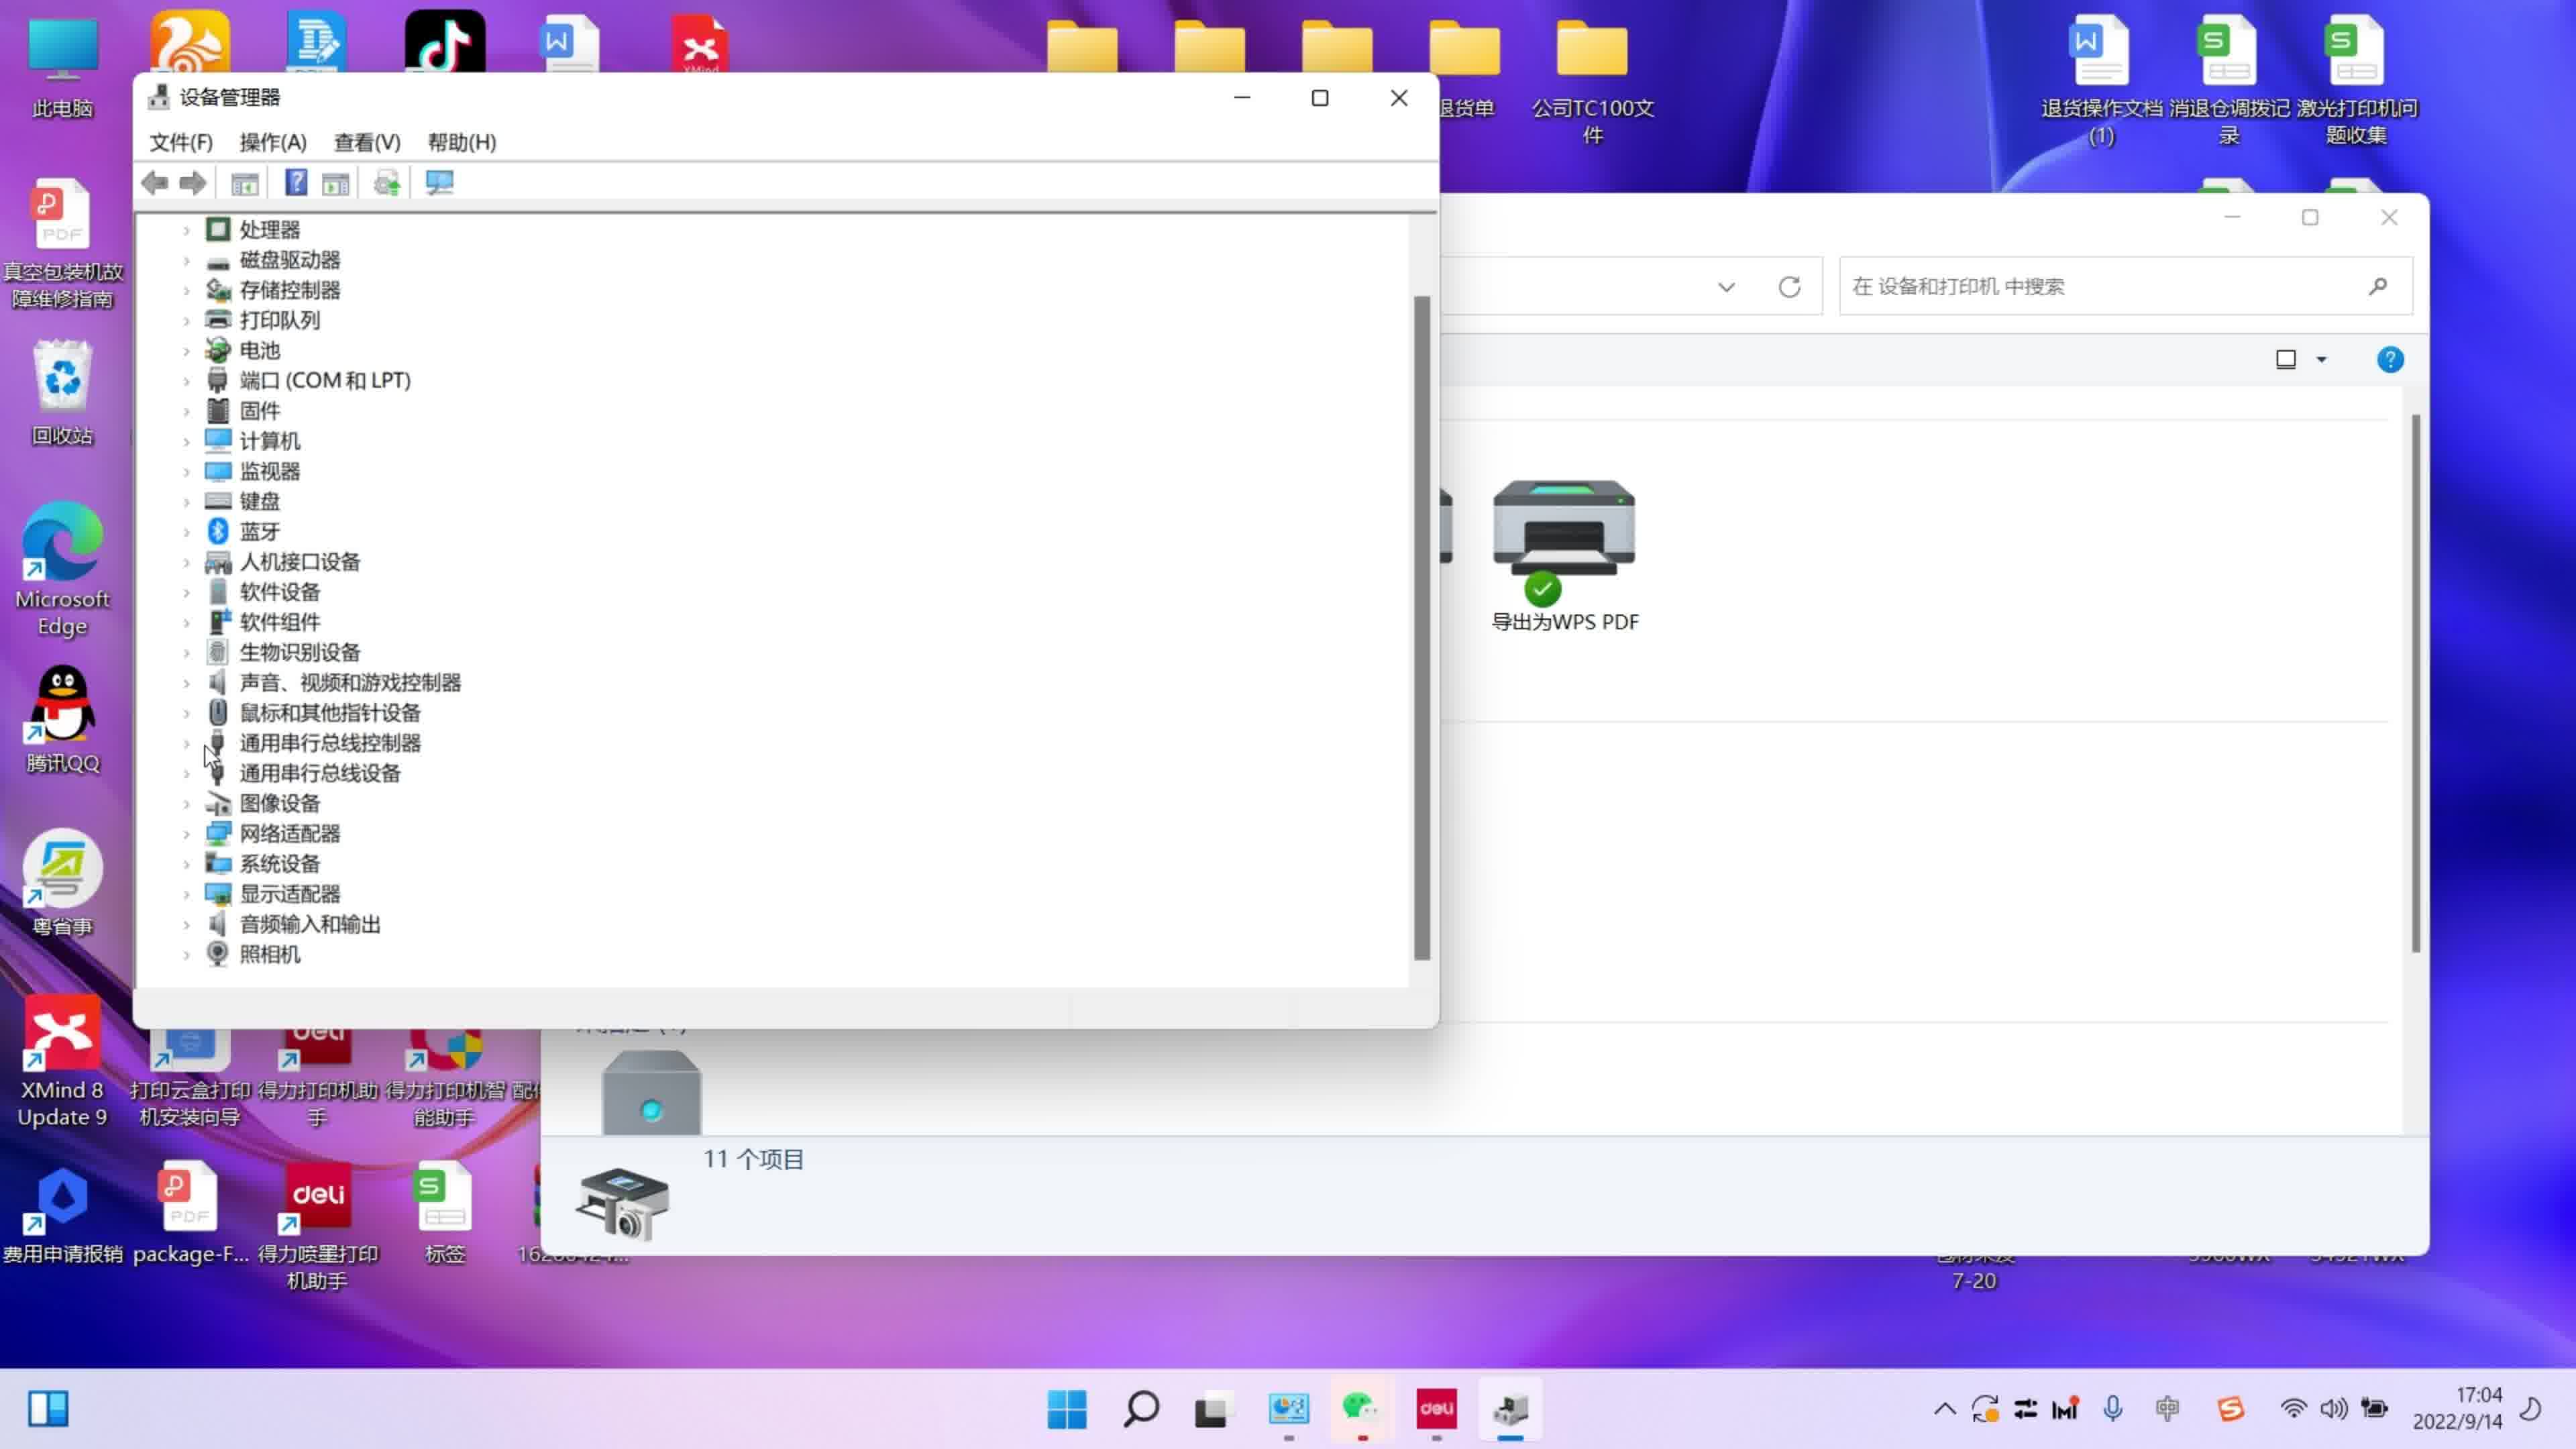Open the red deli taskbar icon
Screen dimensions: 2576x1449
tap(1436, 1410)
